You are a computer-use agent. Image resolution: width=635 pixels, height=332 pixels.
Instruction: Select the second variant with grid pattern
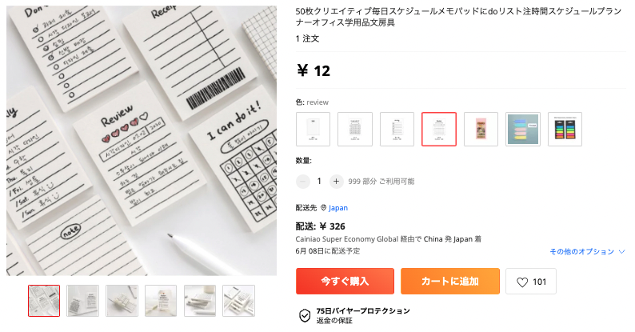(x=355, y=129)
